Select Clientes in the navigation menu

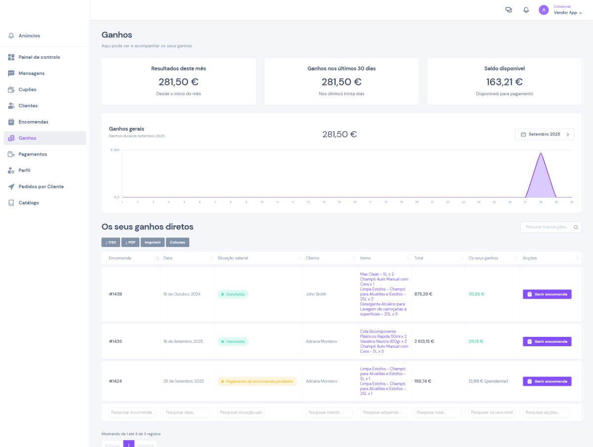(x=30, y=105)
